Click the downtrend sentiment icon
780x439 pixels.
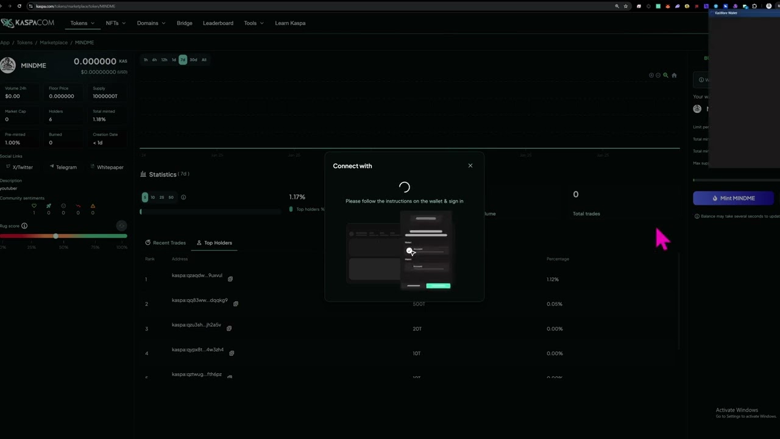[x=78, y=206]
